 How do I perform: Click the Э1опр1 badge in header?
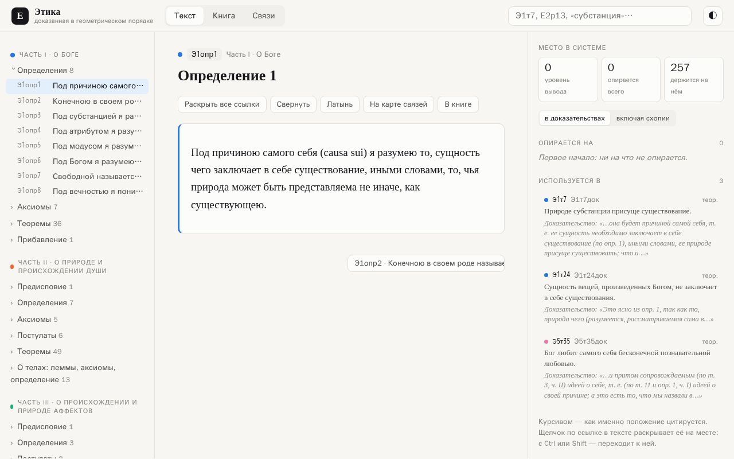pyautogui.click(x=204, y=55)
